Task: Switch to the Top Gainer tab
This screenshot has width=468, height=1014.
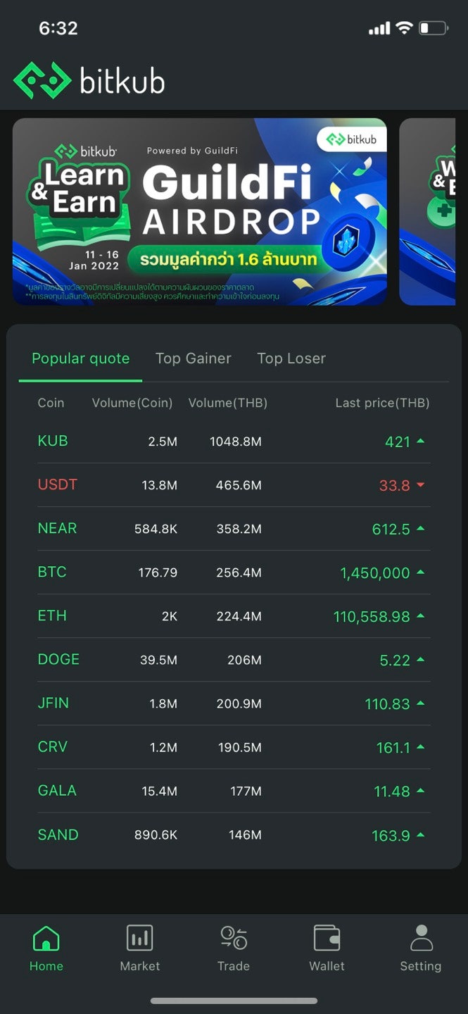Action: coord(194,358)
